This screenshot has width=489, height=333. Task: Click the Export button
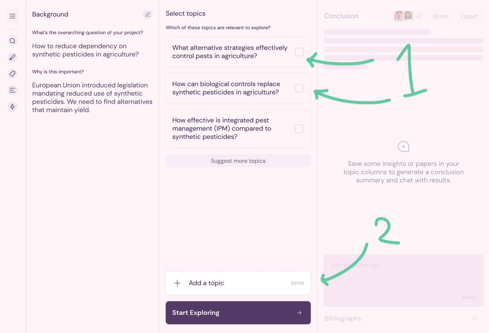[x=469, y=16]
